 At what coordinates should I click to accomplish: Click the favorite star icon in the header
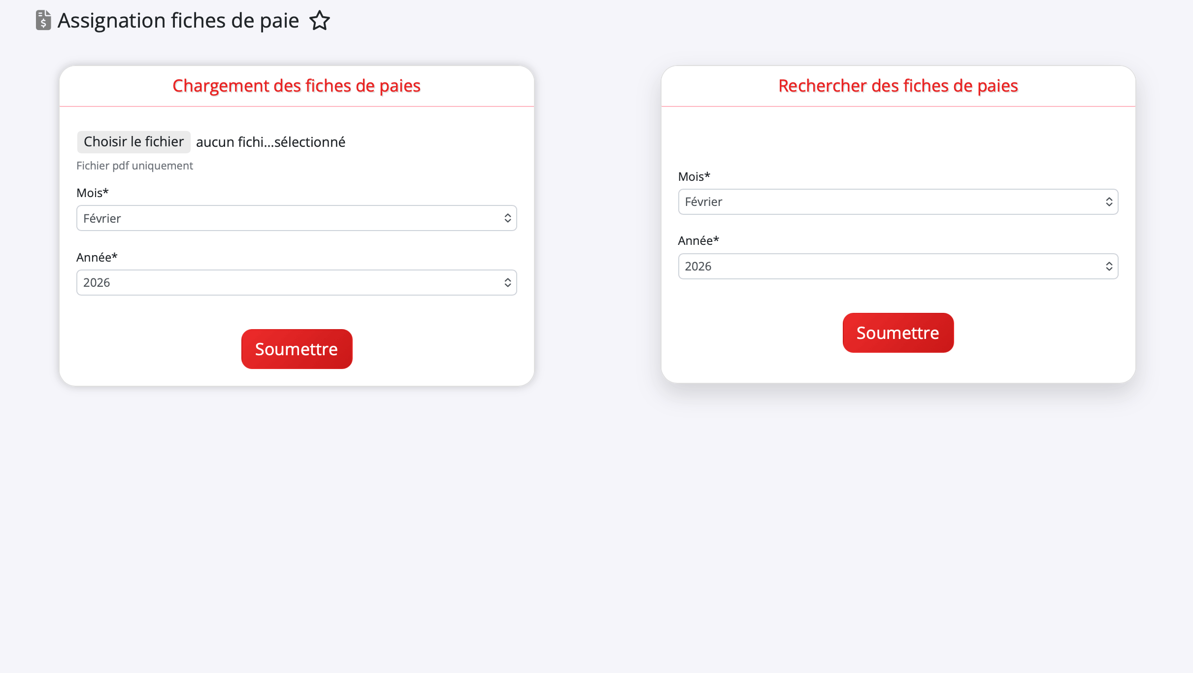[x=319, y=21]
